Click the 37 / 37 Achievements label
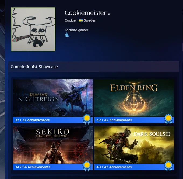Screen dimensions: 183x179 32,120
